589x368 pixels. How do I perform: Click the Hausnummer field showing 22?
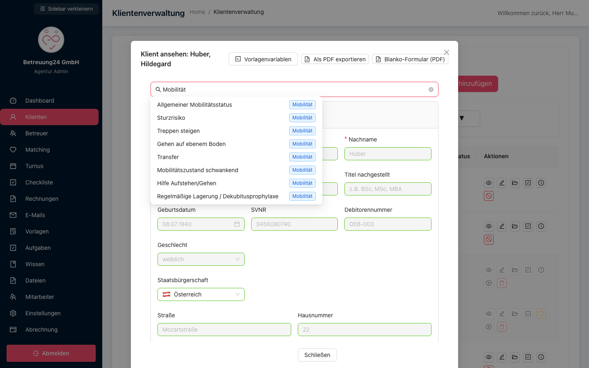point(364,330)
